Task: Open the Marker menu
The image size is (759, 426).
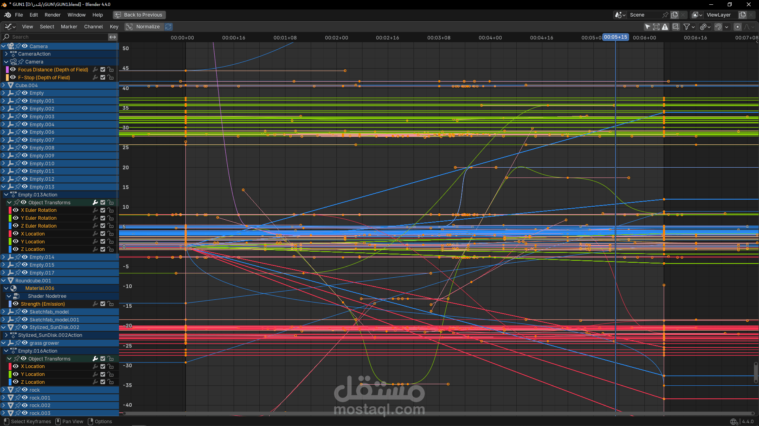Action: point(69,27)
